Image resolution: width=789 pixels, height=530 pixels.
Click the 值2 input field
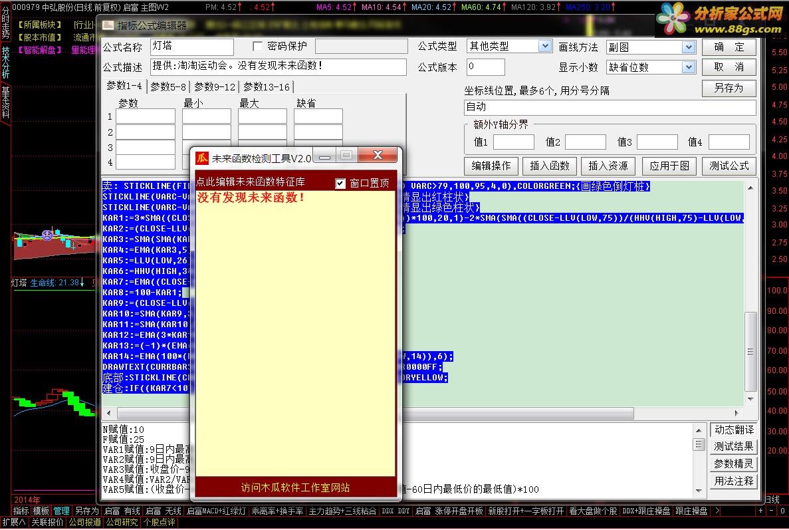(x=586, y=142)
